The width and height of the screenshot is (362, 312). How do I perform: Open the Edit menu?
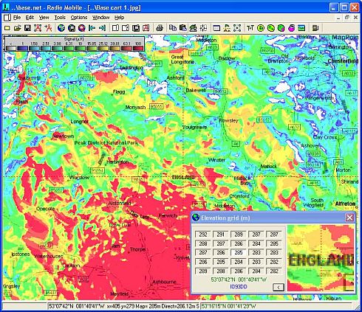click(x=30, y=18)
